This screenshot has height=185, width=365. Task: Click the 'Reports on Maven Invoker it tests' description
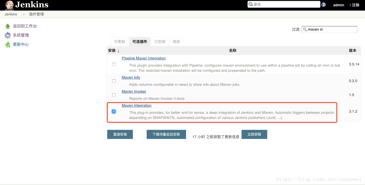[157, 99]
